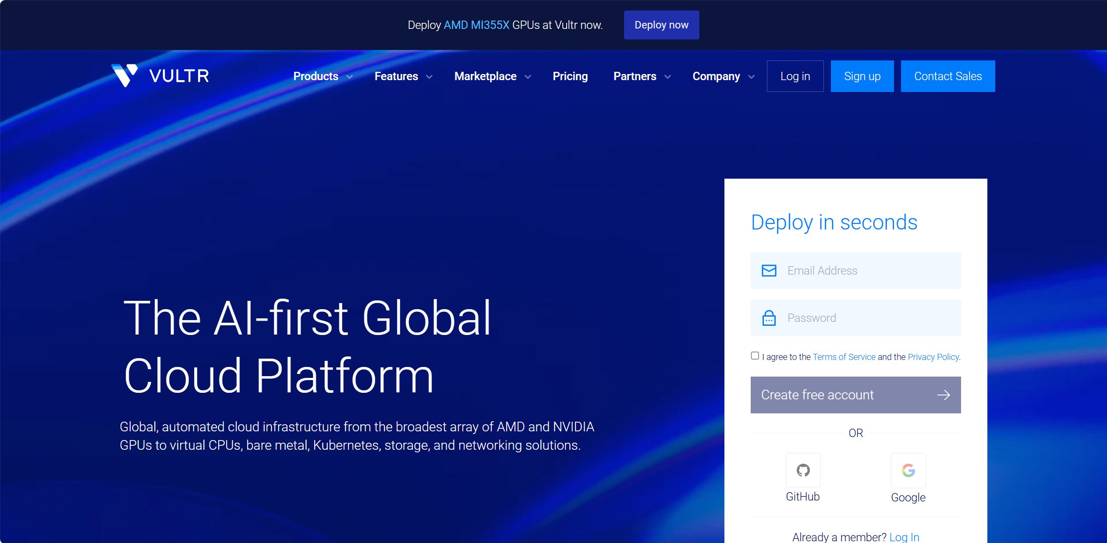The height and width of the screenshot is (543, 1107).
Task: Open the Products menu
Action: tap(316, 76)
